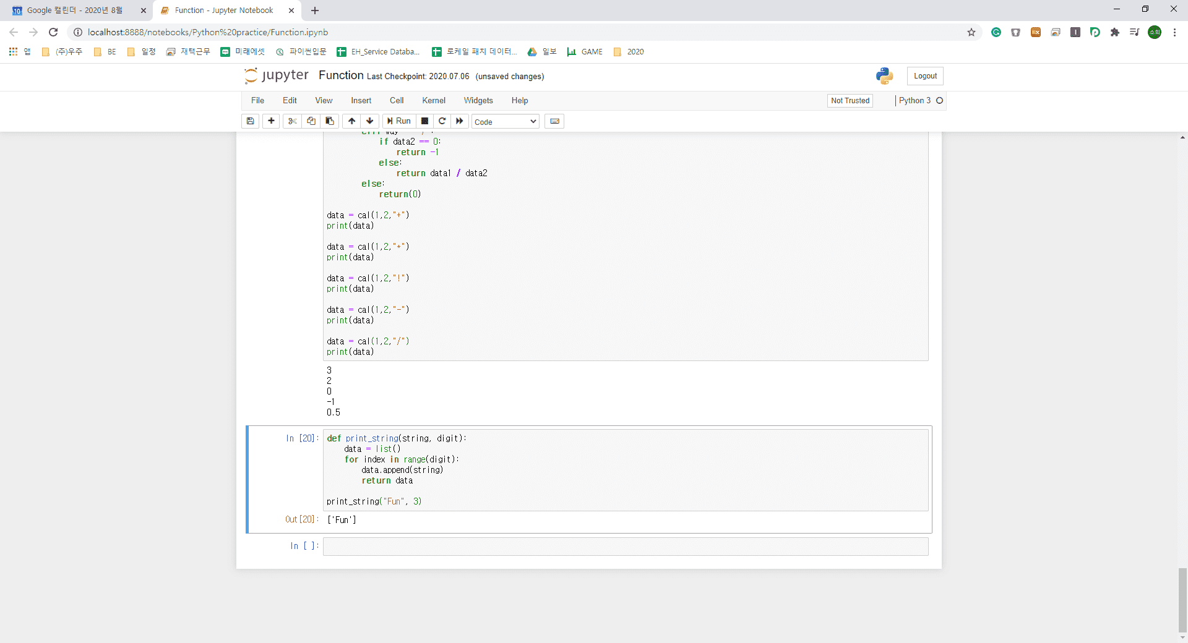Rename the notebook titled Function
Viewport: 1188px width, 643px height.
341,75
